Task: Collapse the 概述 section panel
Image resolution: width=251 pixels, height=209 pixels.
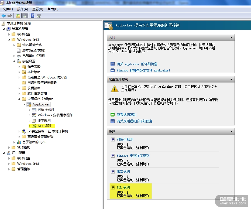Action: [231, 132]
